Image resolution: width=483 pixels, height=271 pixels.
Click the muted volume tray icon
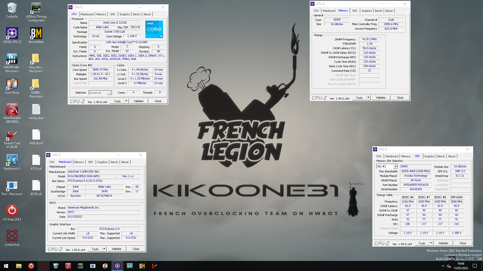click(x=449, y=266)
